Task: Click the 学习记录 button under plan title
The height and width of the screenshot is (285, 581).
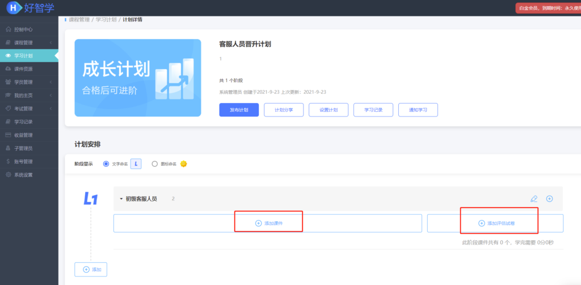Action: point(373,110)
